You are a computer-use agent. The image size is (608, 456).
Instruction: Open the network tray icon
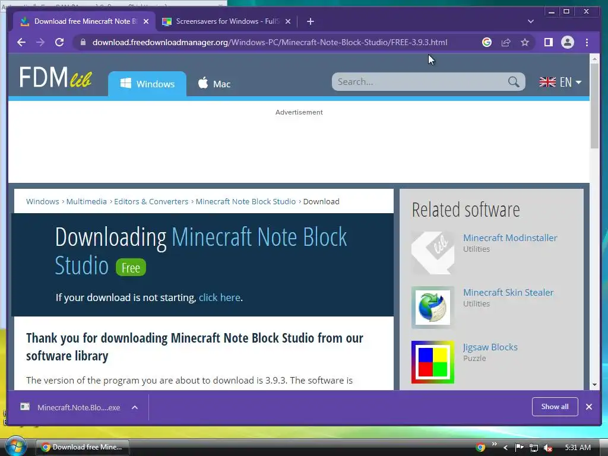[534, 448]
